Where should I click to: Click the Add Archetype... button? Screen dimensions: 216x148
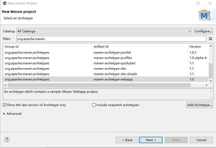(200, 105)
